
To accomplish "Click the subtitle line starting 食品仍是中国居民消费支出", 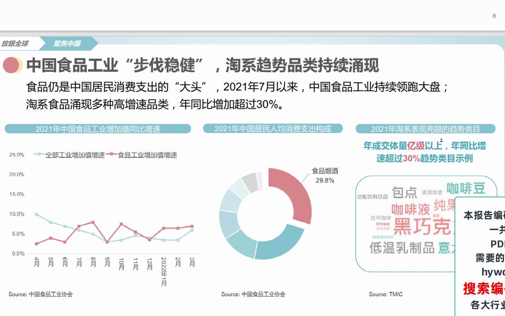I will [237, 87].
